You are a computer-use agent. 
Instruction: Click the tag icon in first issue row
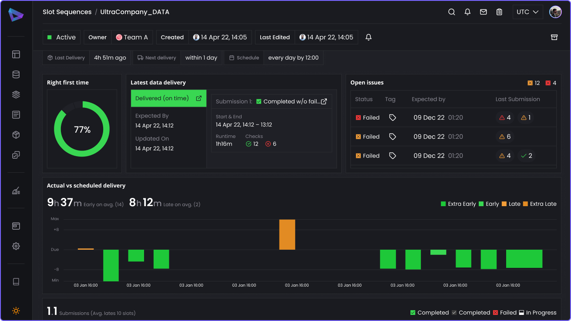tap(393, 117)
